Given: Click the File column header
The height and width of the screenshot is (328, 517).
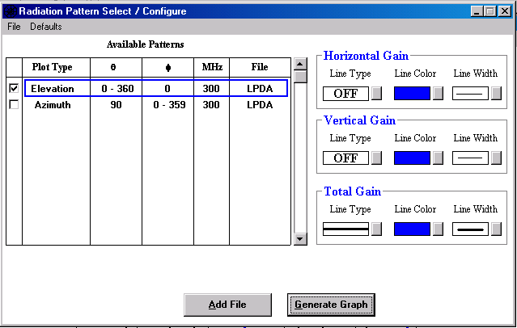Looking at the screenshot, I should pos(260,67).
